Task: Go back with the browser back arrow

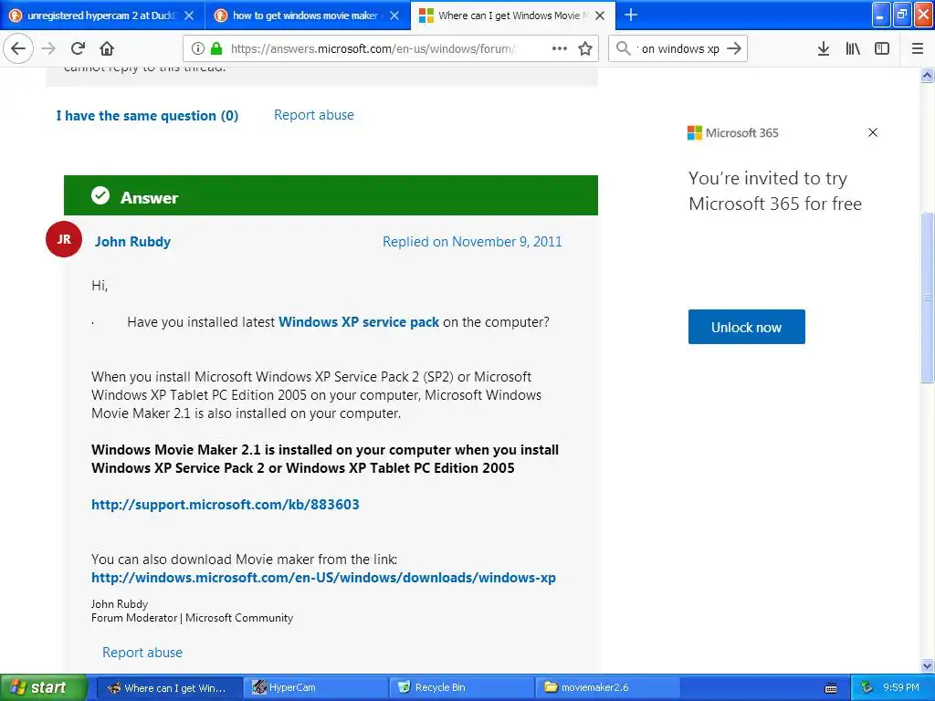Action: click(18, 48)
